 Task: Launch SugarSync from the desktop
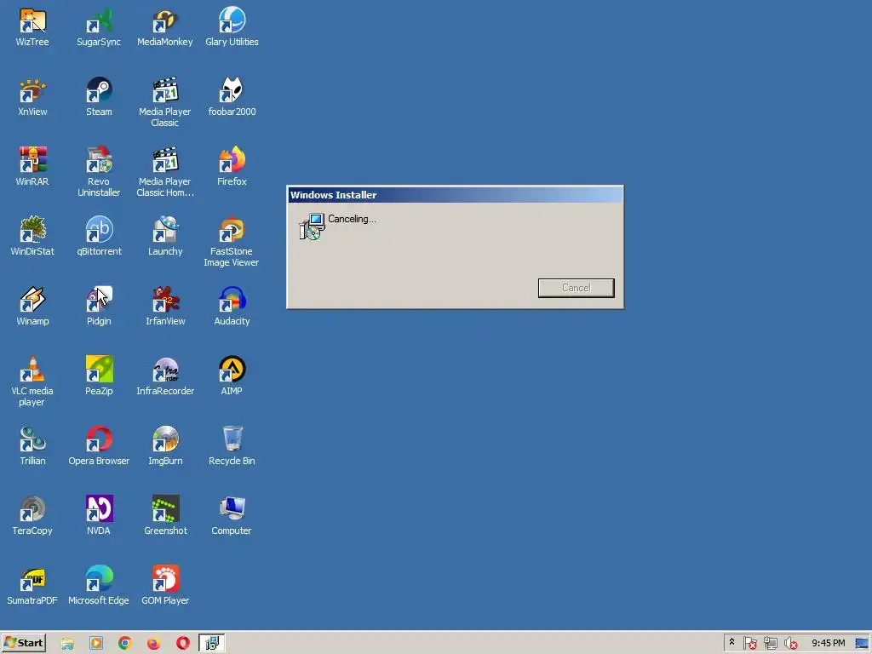point(99,26)
